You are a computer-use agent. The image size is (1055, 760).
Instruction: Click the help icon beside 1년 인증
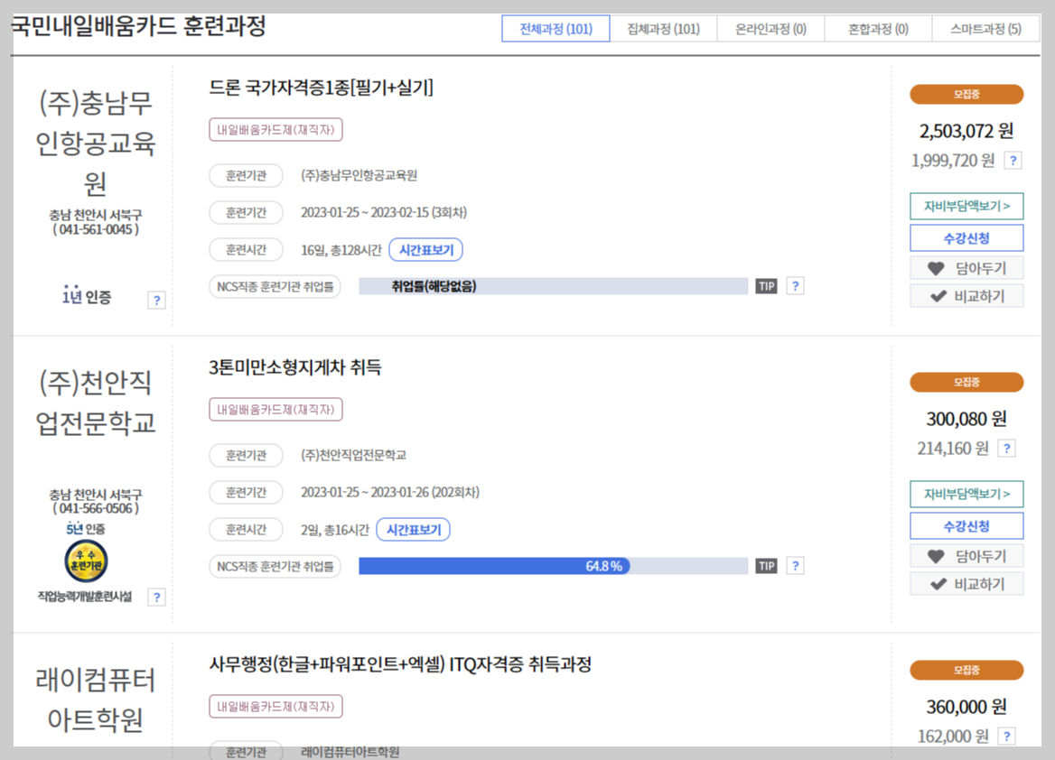coord(157,301)
